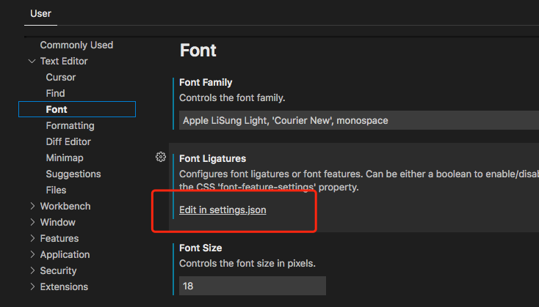539x307 pixels.
Task: Select Cursor under Text Editor
Action: click(61, 78)
